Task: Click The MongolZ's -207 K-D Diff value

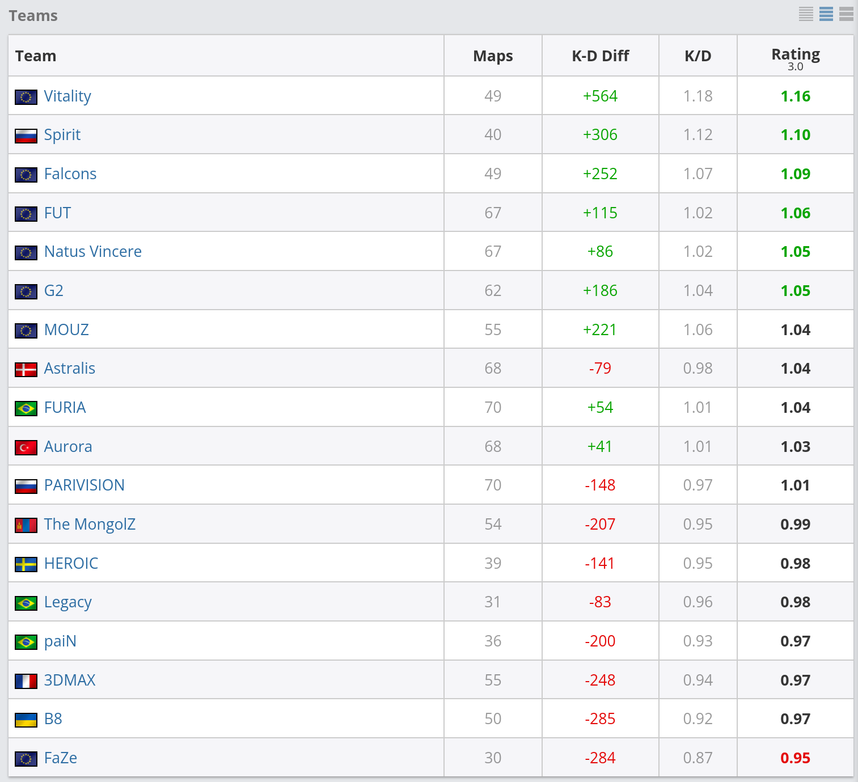Action: [x=600, y=524]
